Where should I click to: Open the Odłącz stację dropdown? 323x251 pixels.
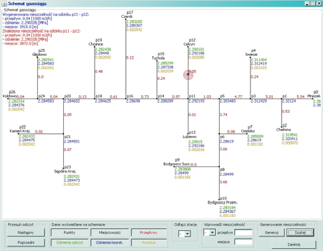[x=184, y=234]
